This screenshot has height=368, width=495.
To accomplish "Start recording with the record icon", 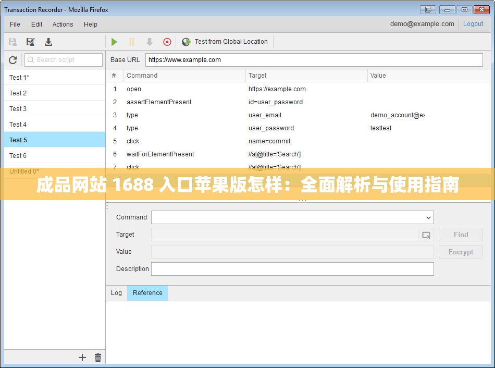I will point(167,42).
